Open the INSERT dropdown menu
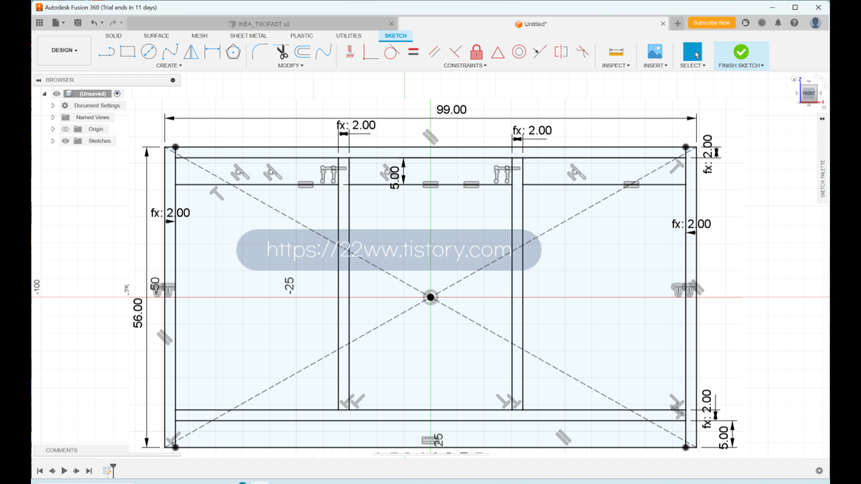861x484 pixels. [655, 66]
